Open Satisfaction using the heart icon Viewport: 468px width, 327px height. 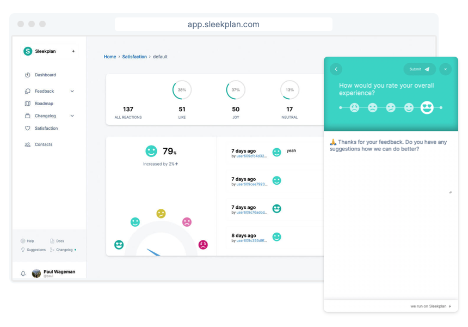pos(28,128)
